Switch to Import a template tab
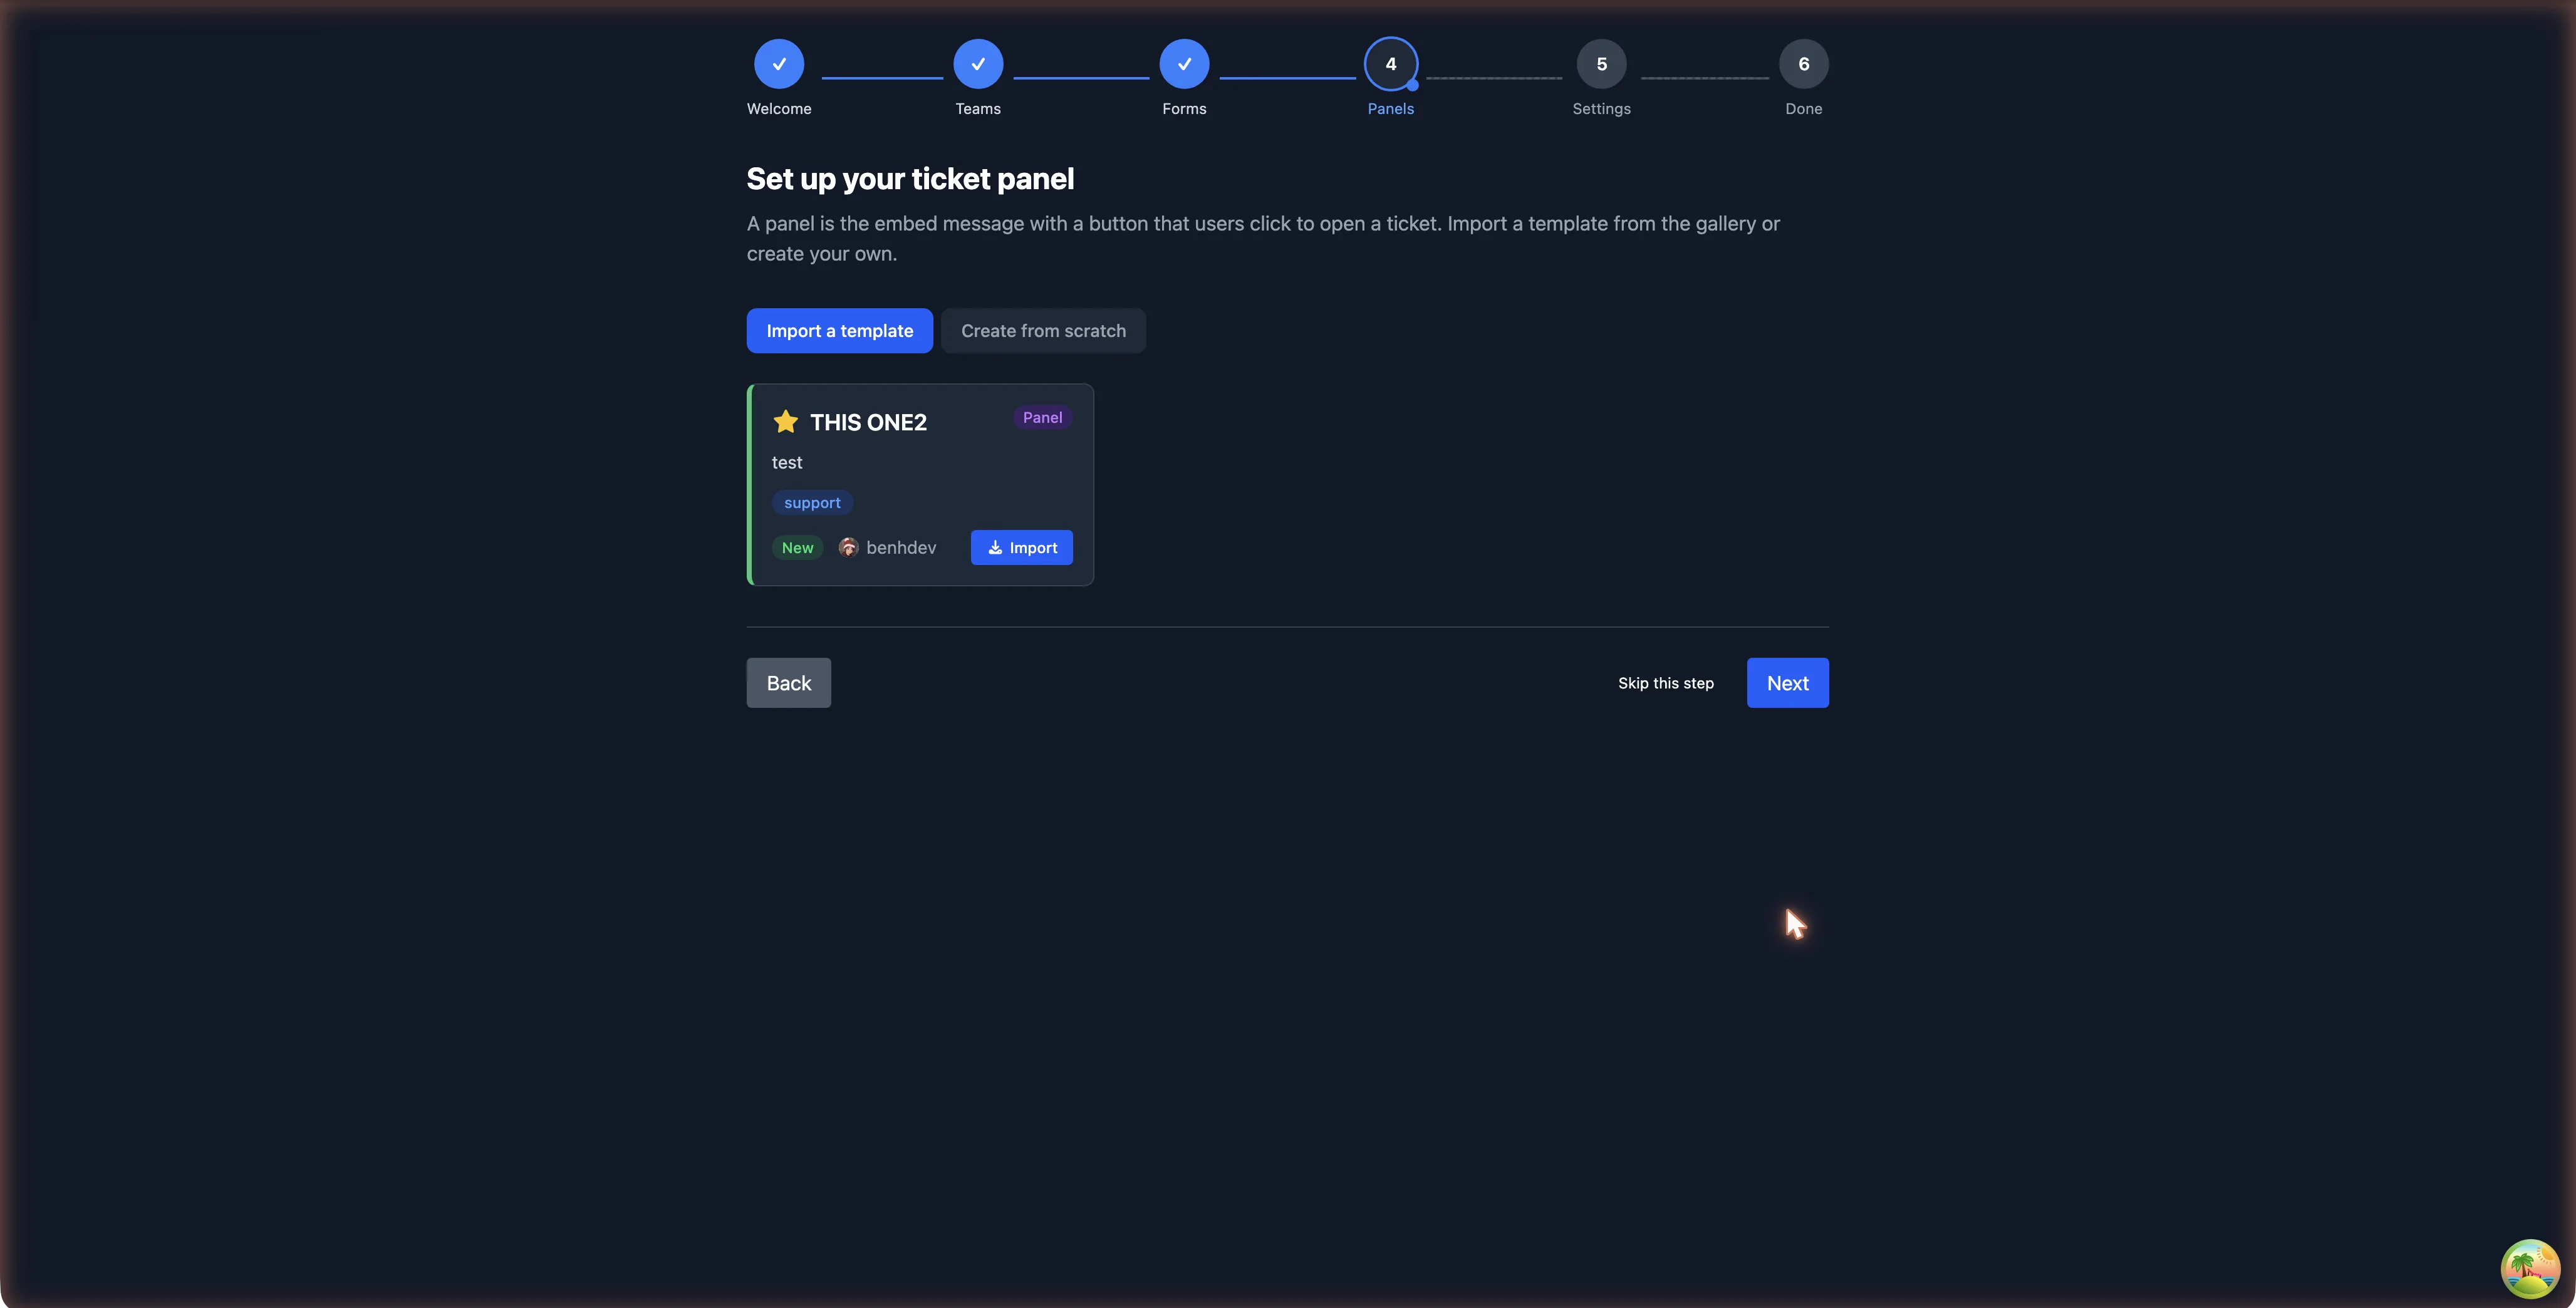2576x1308 pixels. [839, 331]
